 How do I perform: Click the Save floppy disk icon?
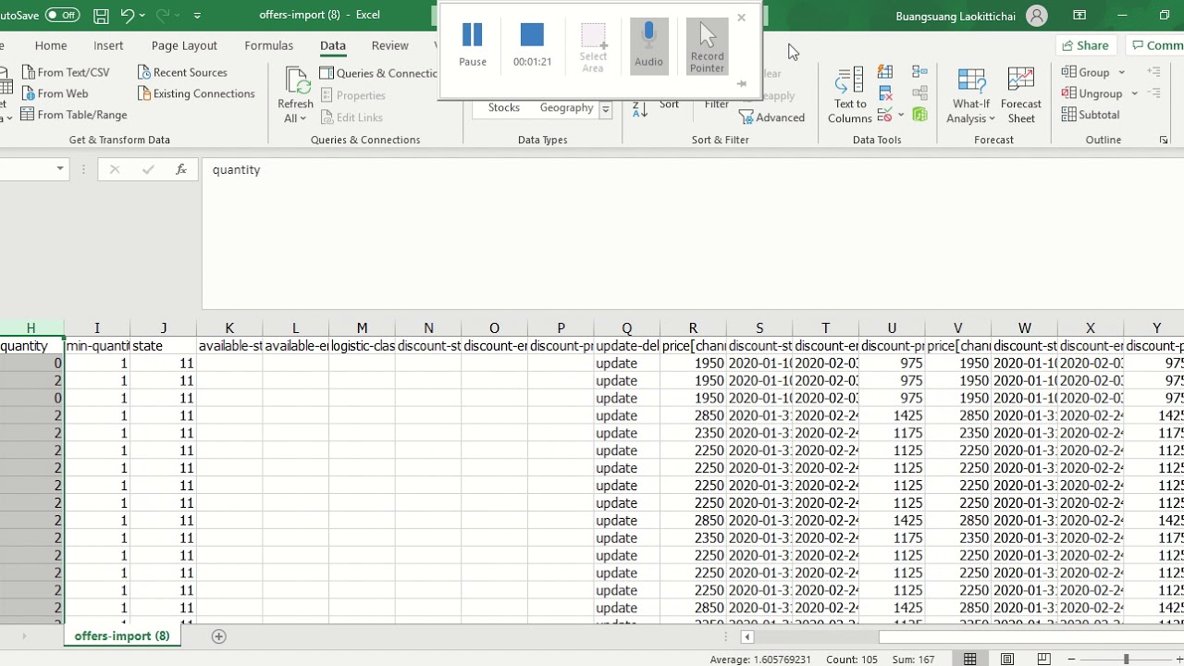point(101,15)
